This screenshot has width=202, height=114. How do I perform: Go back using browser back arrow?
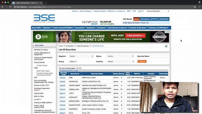click(3, 7)
